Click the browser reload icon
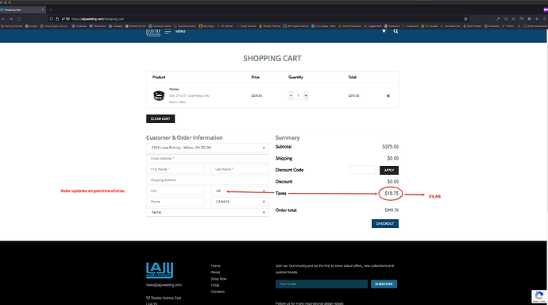 pyautogui.click(x=19, y=19)
